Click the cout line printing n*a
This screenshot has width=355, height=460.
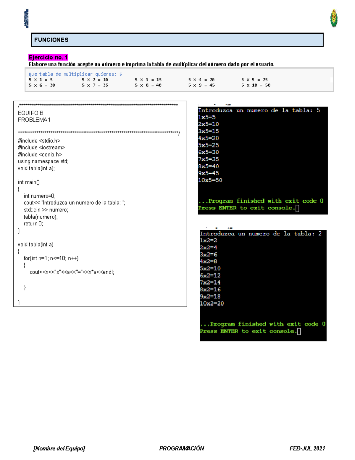click(72, 272)
